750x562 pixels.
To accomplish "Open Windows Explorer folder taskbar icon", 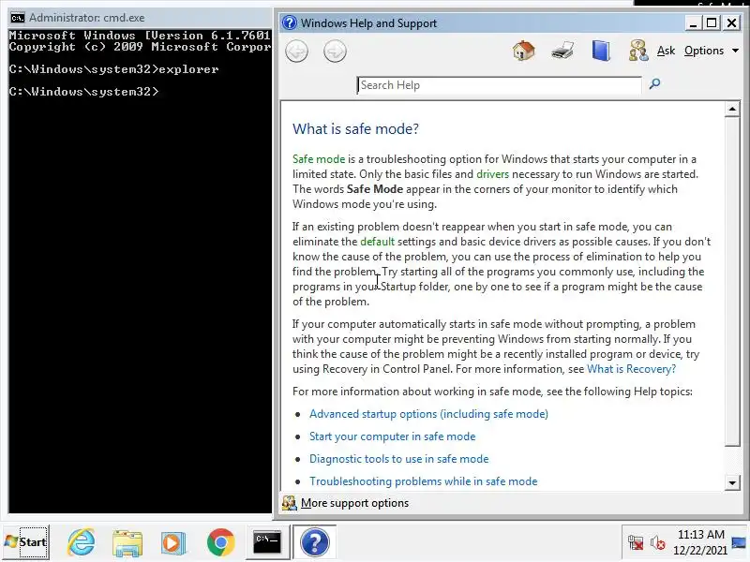I will [x=127, y=542].
